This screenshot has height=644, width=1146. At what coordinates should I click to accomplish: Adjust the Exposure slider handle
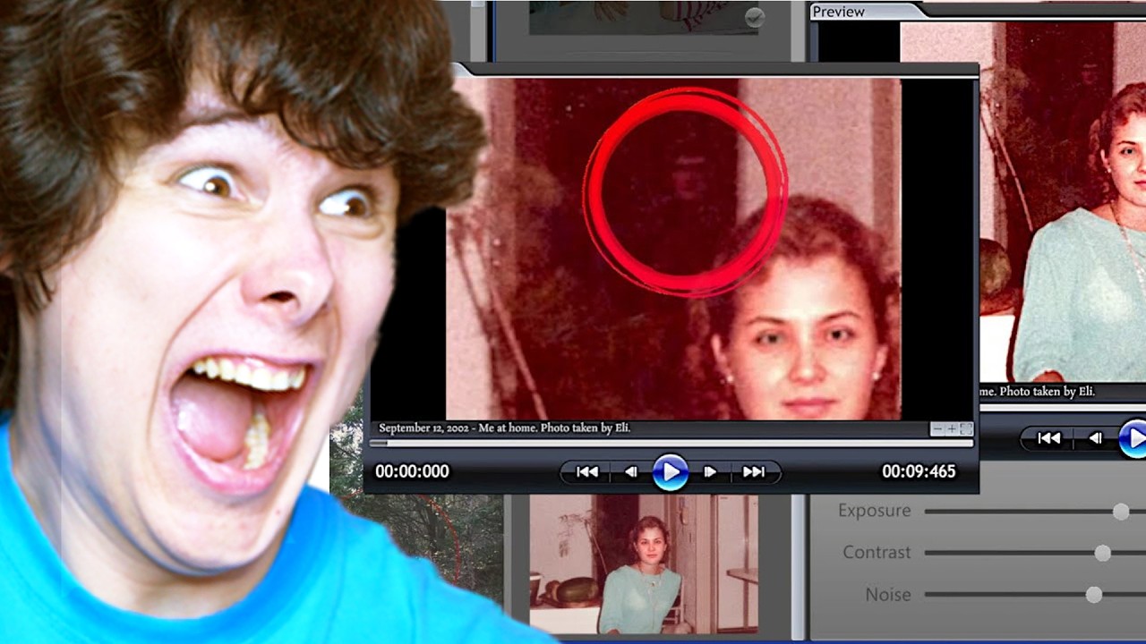coord(1120,511)
